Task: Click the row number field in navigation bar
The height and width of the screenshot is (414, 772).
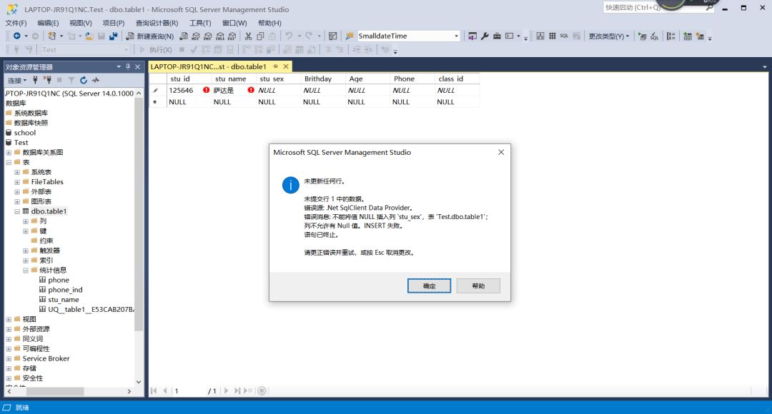Action: (x=189, y=391)
